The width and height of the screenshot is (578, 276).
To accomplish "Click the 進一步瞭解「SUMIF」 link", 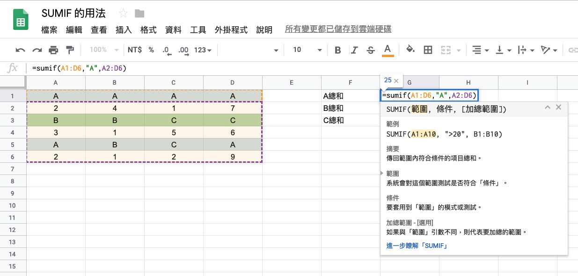I will pyautogui.click(x=417, y=246).
